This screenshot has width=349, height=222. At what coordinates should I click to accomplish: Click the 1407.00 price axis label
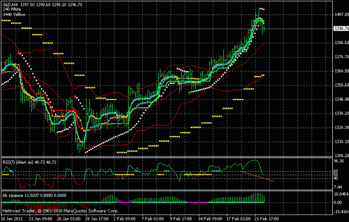tap(342, 15)
